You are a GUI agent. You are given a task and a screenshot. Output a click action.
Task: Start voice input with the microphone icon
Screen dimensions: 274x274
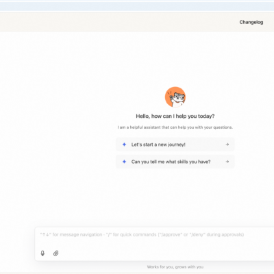click(x=42, y=253)
